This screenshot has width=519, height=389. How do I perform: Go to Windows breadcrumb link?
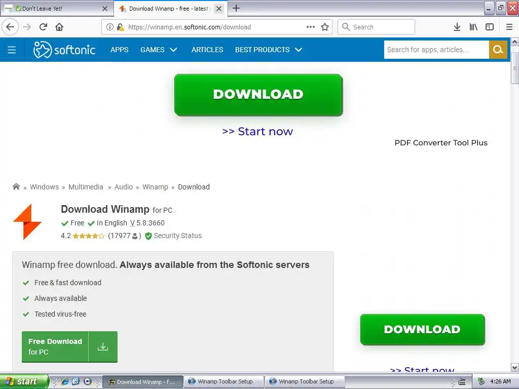45,187
